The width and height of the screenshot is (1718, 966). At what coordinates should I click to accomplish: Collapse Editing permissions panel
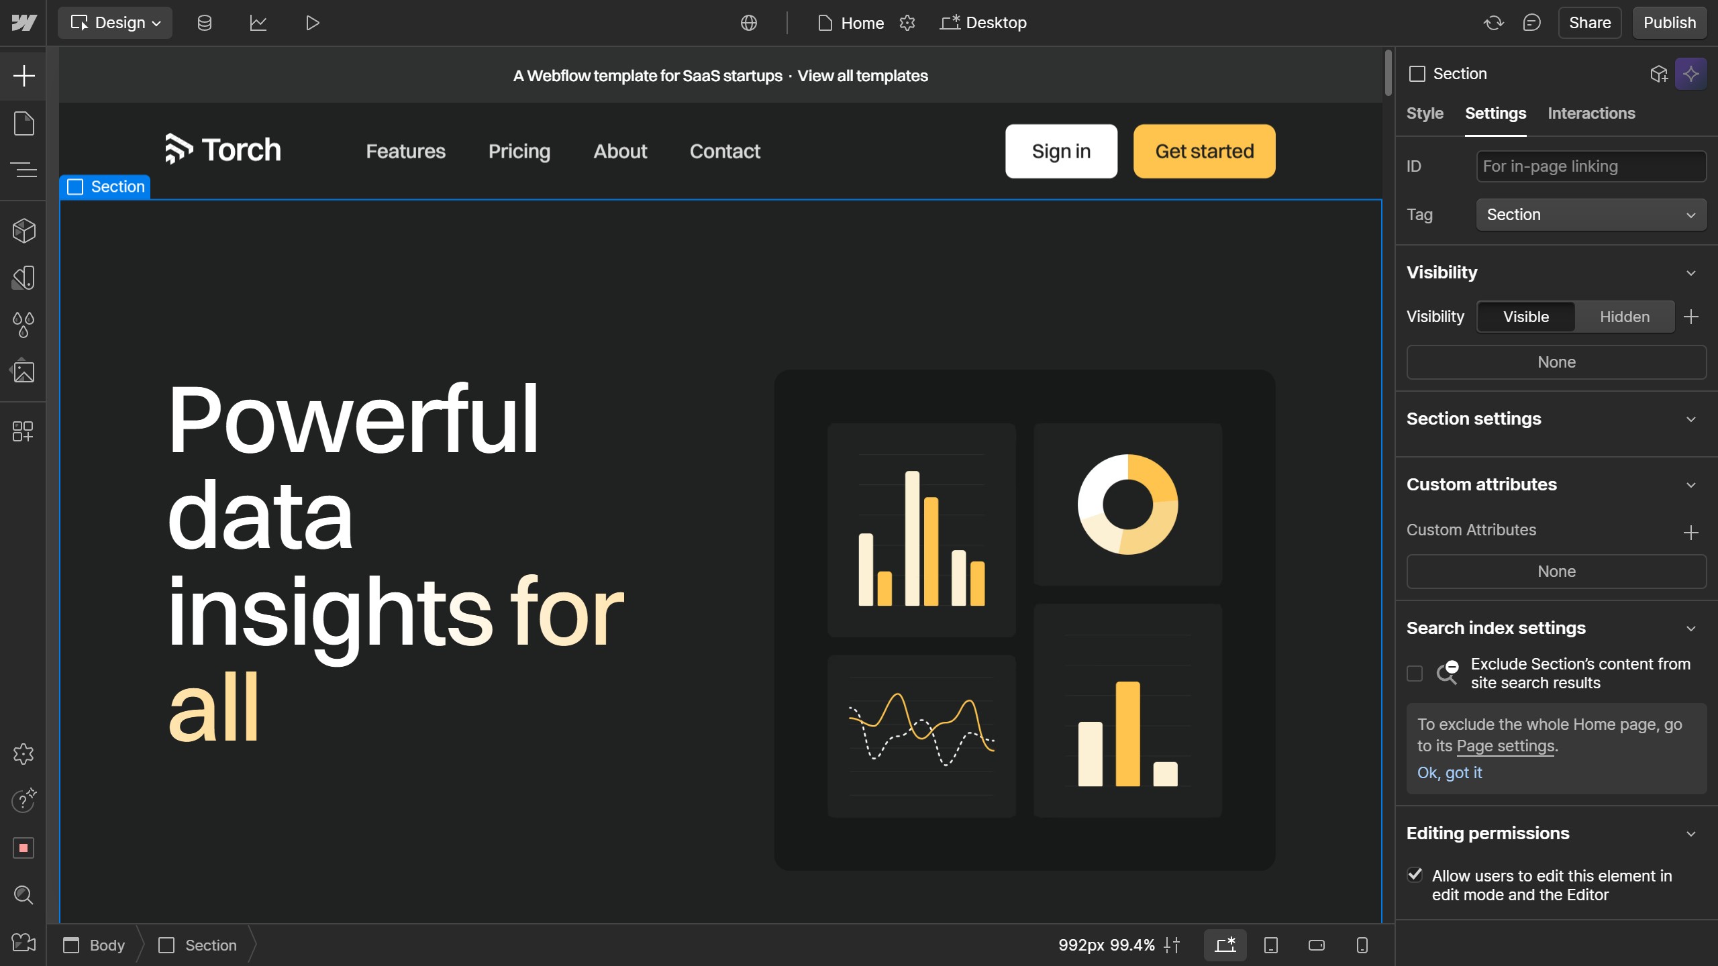pyautogui.click(x=1691, y=834)
